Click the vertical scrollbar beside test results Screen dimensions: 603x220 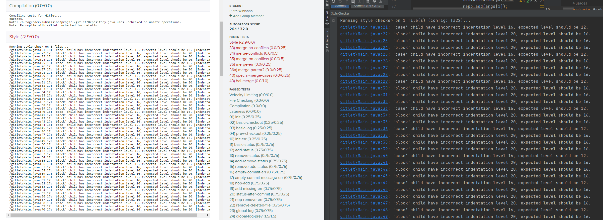coord(221,49)
